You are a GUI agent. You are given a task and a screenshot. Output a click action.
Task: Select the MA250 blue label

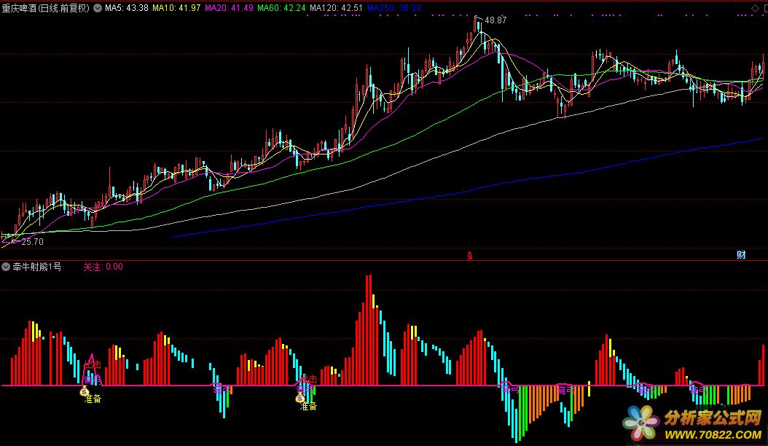click(393, 8)
